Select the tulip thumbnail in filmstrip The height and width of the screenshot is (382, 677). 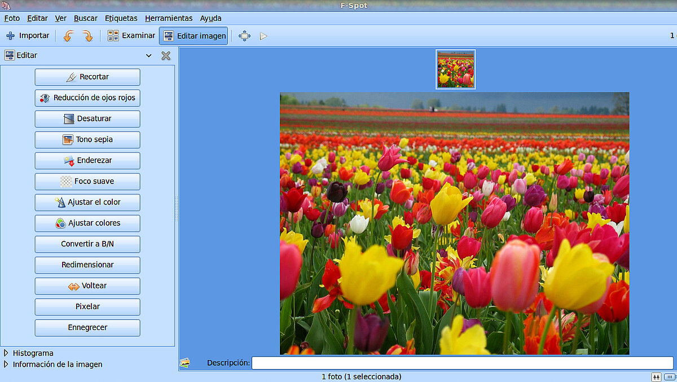point(455,69)
